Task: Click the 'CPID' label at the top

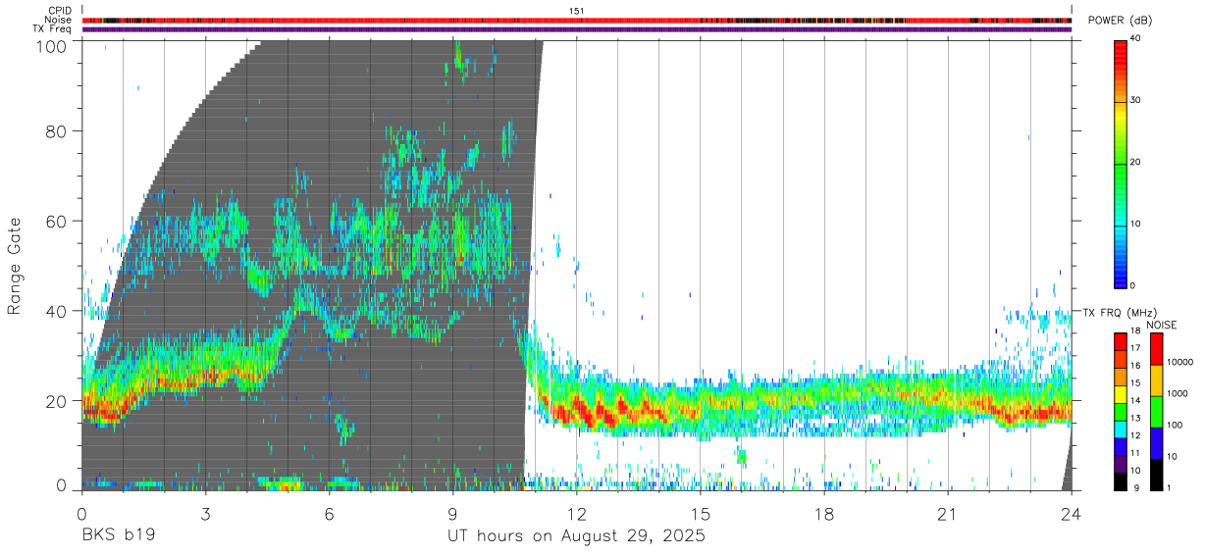Action: 60,10
